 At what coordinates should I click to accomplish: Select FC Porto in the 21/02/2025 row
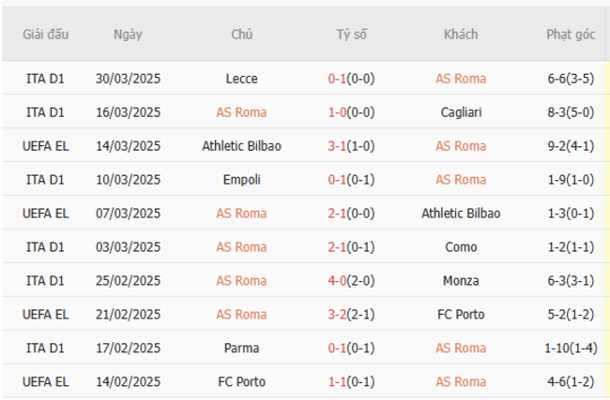[x=461, y=315]
